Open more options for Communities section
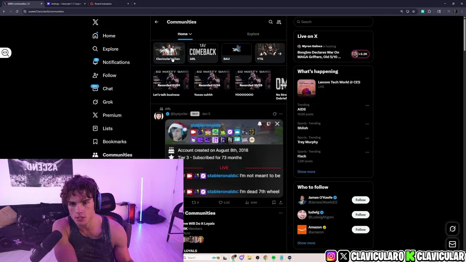 pos(281,213)
